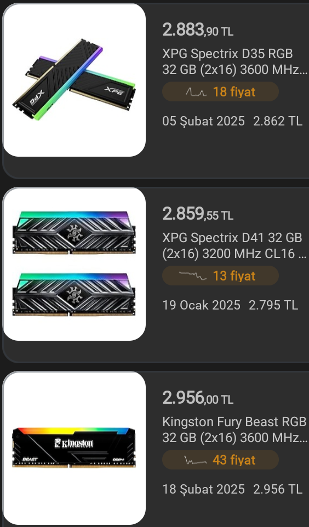Image resolution: width=309 pixels, height=527 pixels.
Task: View the 18 fiyat price comparison
Action: (221, 91)
